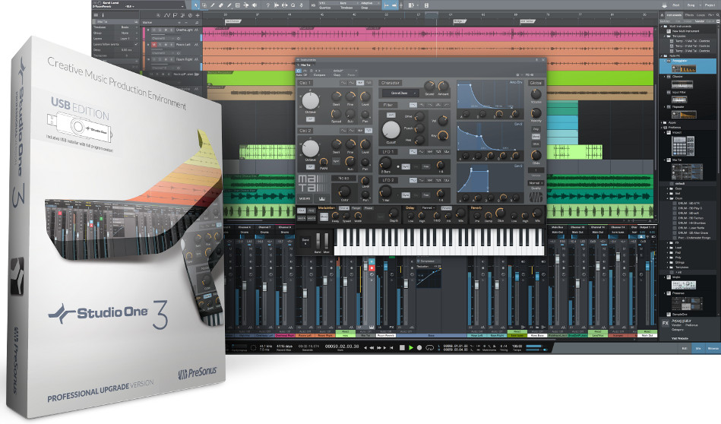Screen dimensions: 721x424
Task: Select the Phaser modulation tab in Mai Tai
Action: coord(368,208)
